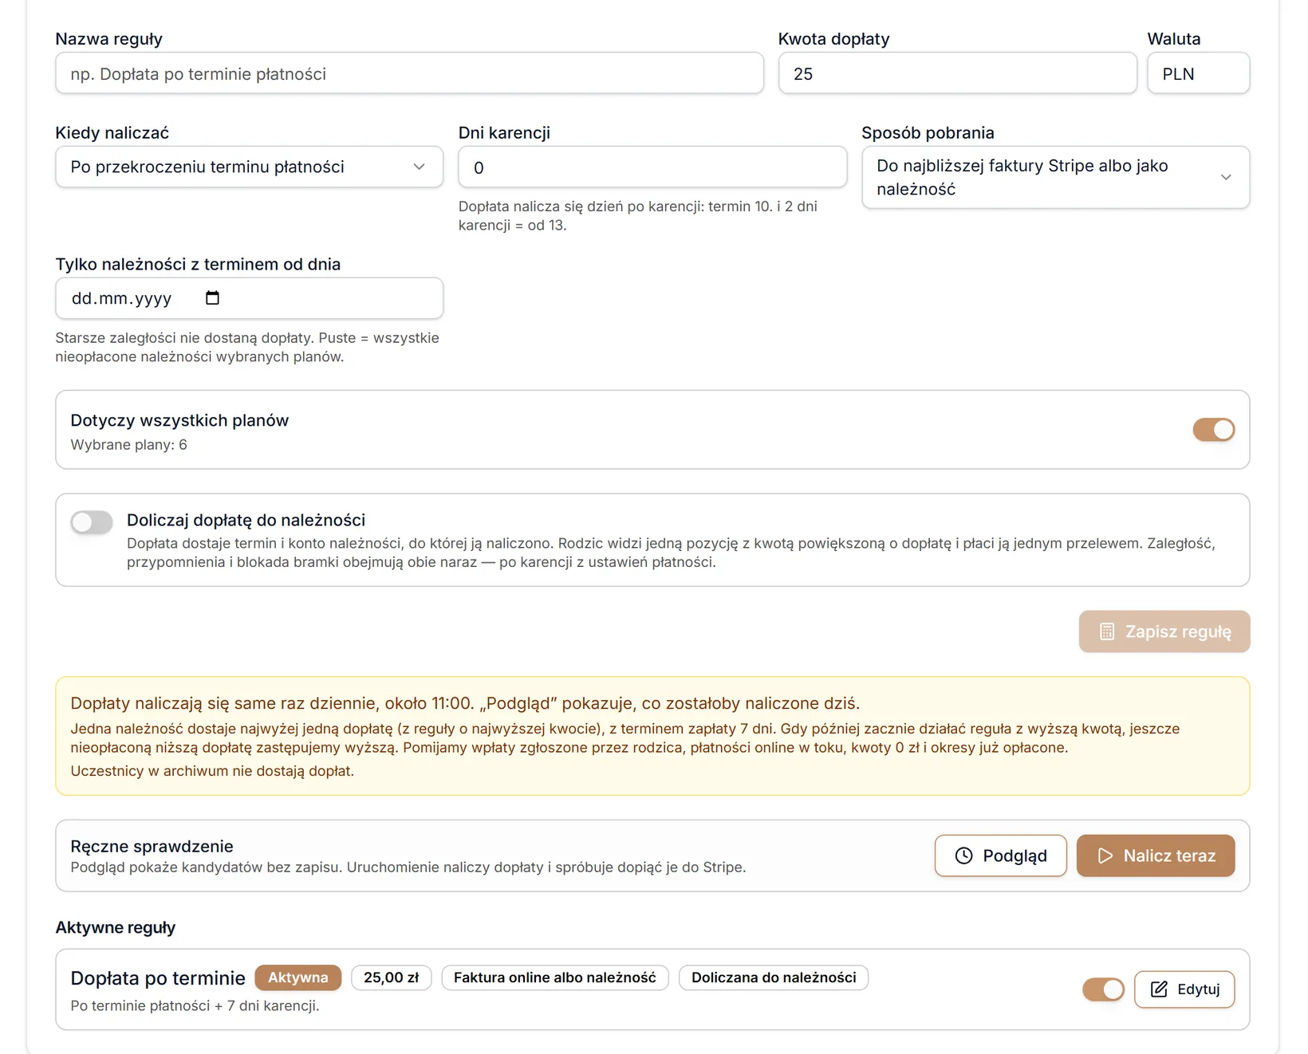Click the Aktywna status badge
1308x1054 pixels.
(x=297, y=977)
